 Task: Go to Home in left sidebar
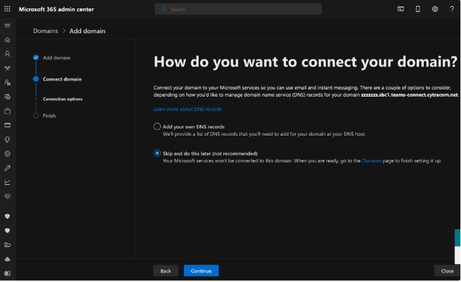click(7, 40)
